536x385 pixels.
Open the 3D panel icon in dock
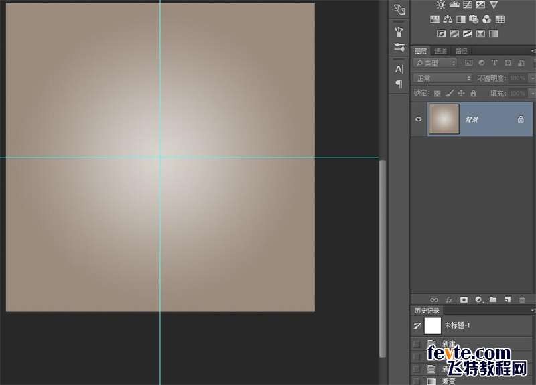click(x=399, y=9)
